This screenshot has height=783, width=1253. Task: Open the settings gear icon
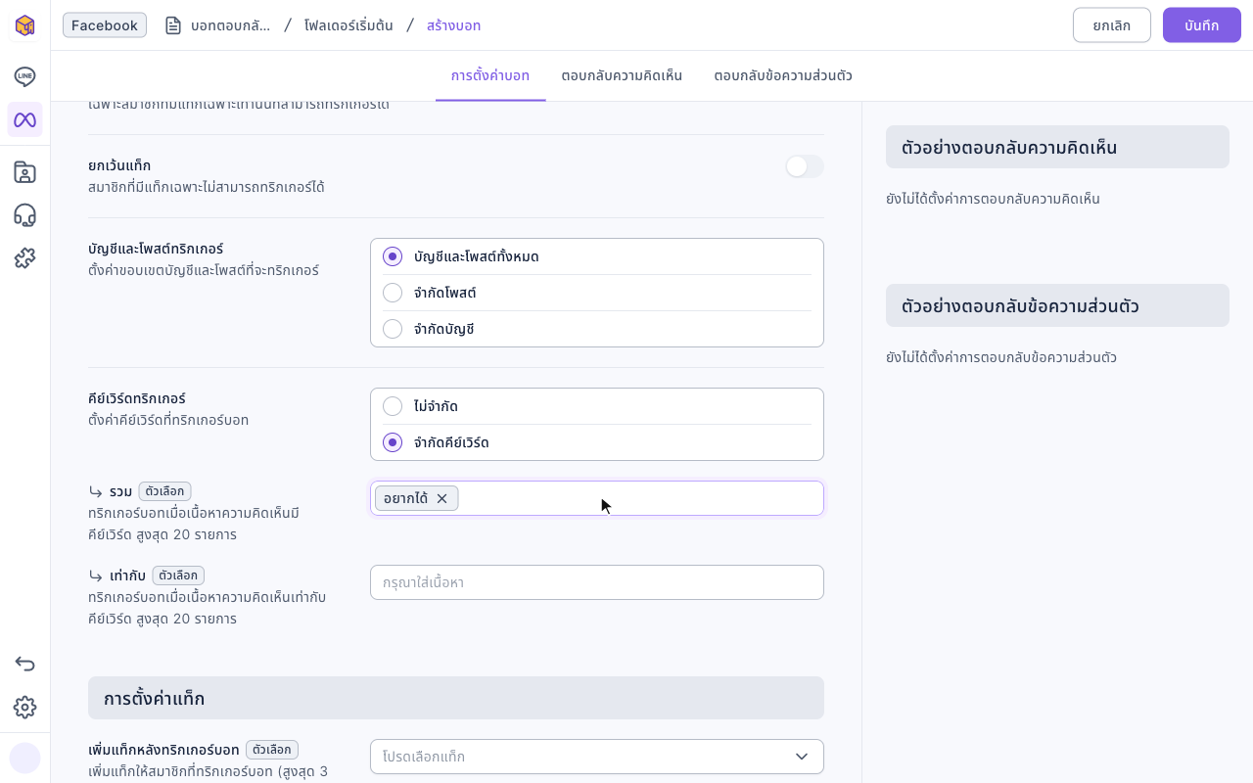pos(24,707)
